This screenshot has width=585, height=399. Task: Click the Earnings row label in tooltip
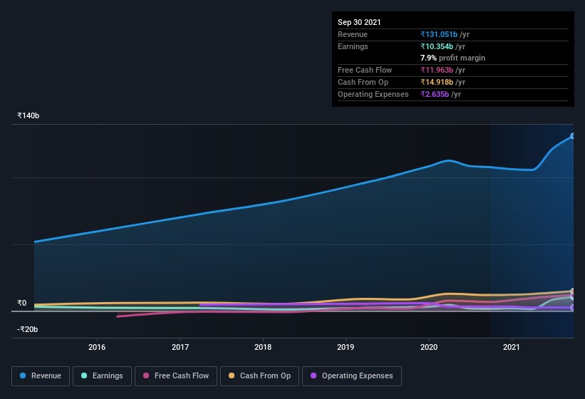click(x=353, y=46)
